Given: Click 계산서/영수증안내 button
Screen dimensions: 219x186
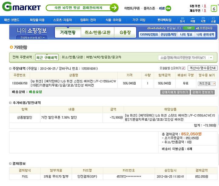Looking at the screenshot, I should click(203, 68).
